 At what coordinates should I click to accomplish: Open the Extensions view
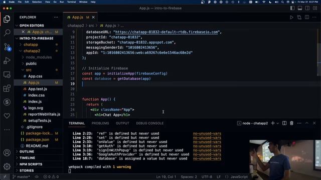point(7,88)
